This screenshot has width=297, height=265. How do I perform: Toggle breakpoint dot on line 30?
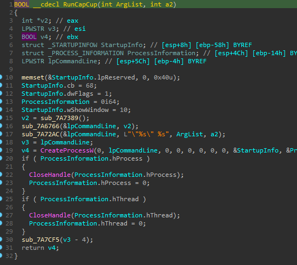1,239
